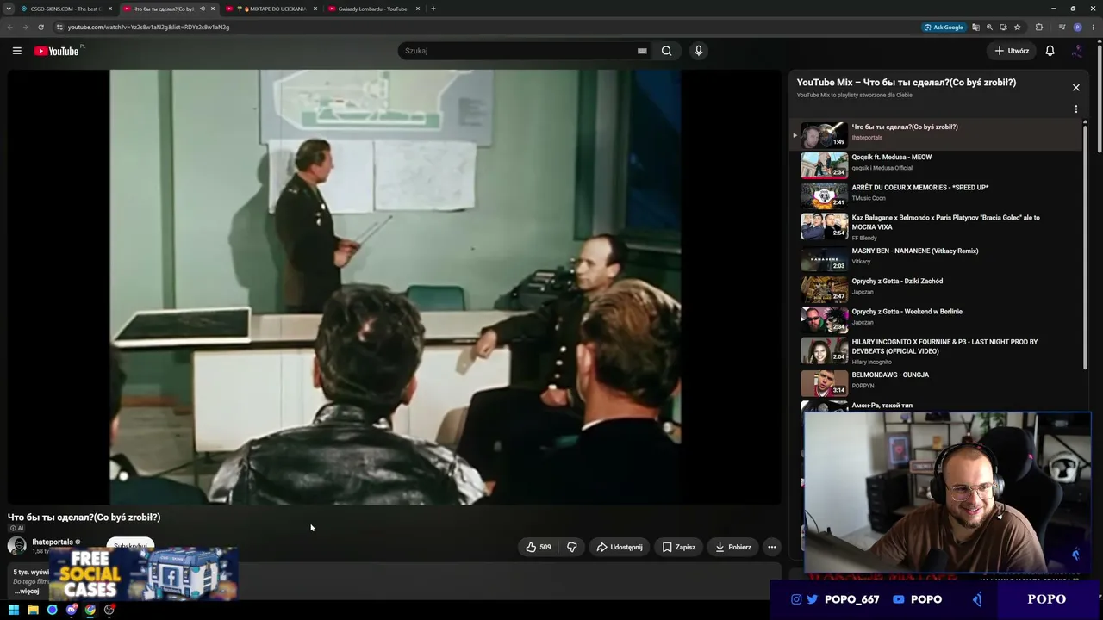Open Chrome extensions puzzle icon
This screenshot has height=620, width=1103.
click(x=1039, y=27)
